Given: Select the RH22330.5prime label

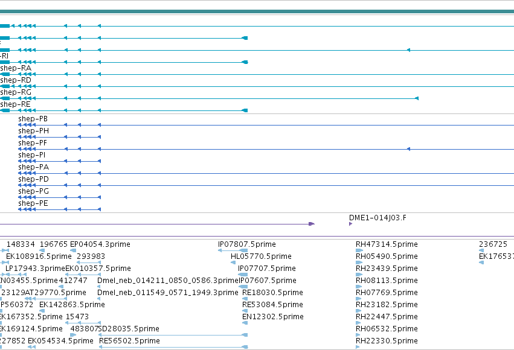Looking at the screenshot, I should point(387,341).
